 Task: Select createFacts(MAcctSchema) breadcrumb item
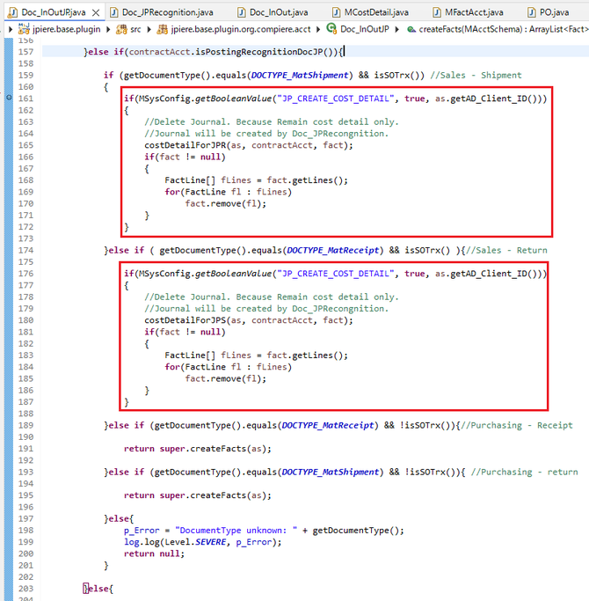503,29
